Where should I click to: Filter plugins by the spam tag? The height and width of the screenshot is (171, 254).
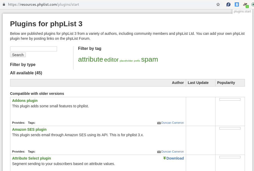point(149,59)
